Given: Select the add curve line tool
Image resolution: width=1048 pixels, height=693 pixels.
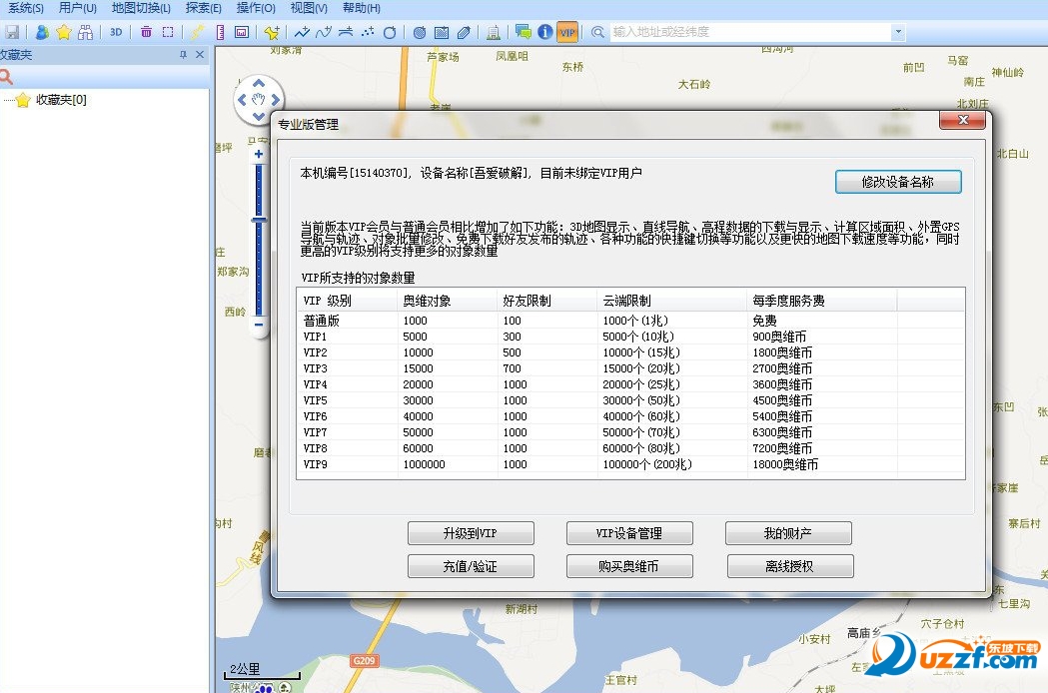Looking at the screenshot, I should pos(324,32).
